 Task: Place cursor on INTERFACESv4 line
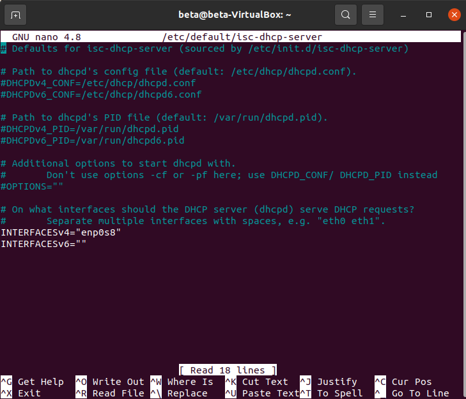tap(61, 232)
